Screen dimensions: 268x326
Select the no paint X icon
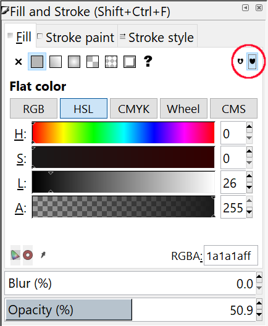(19, 62)
